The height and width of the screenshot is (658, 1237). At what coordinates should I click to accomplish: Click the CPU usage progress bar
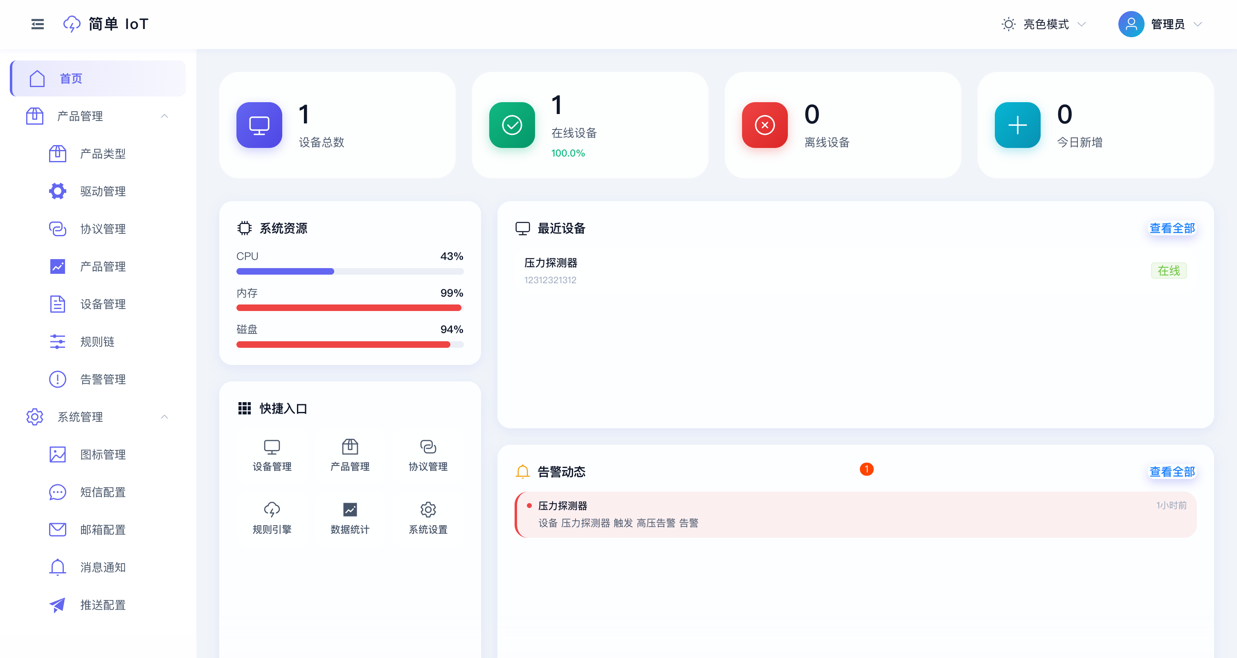(350, 271)
